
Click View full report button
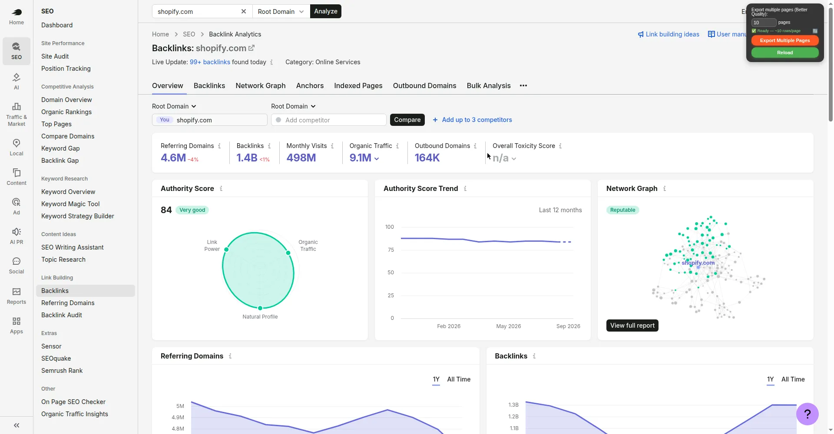tap(632, 325)
